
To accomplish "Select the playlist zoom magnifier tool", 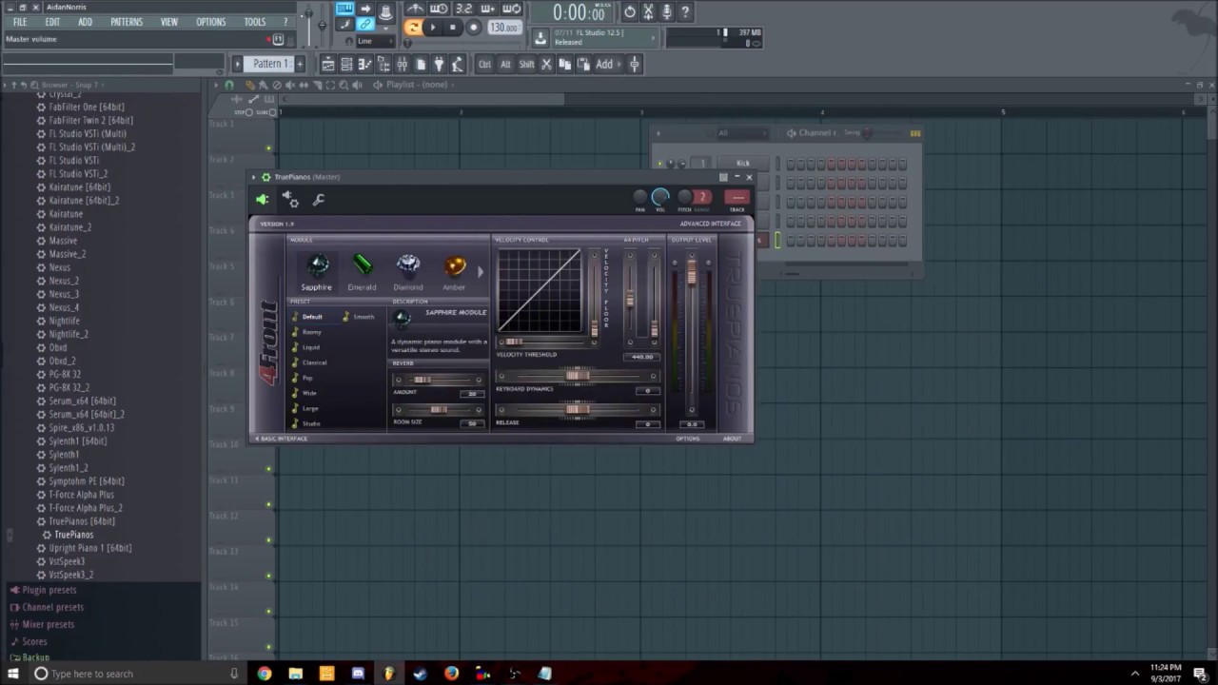I will (x=344, y=85).
